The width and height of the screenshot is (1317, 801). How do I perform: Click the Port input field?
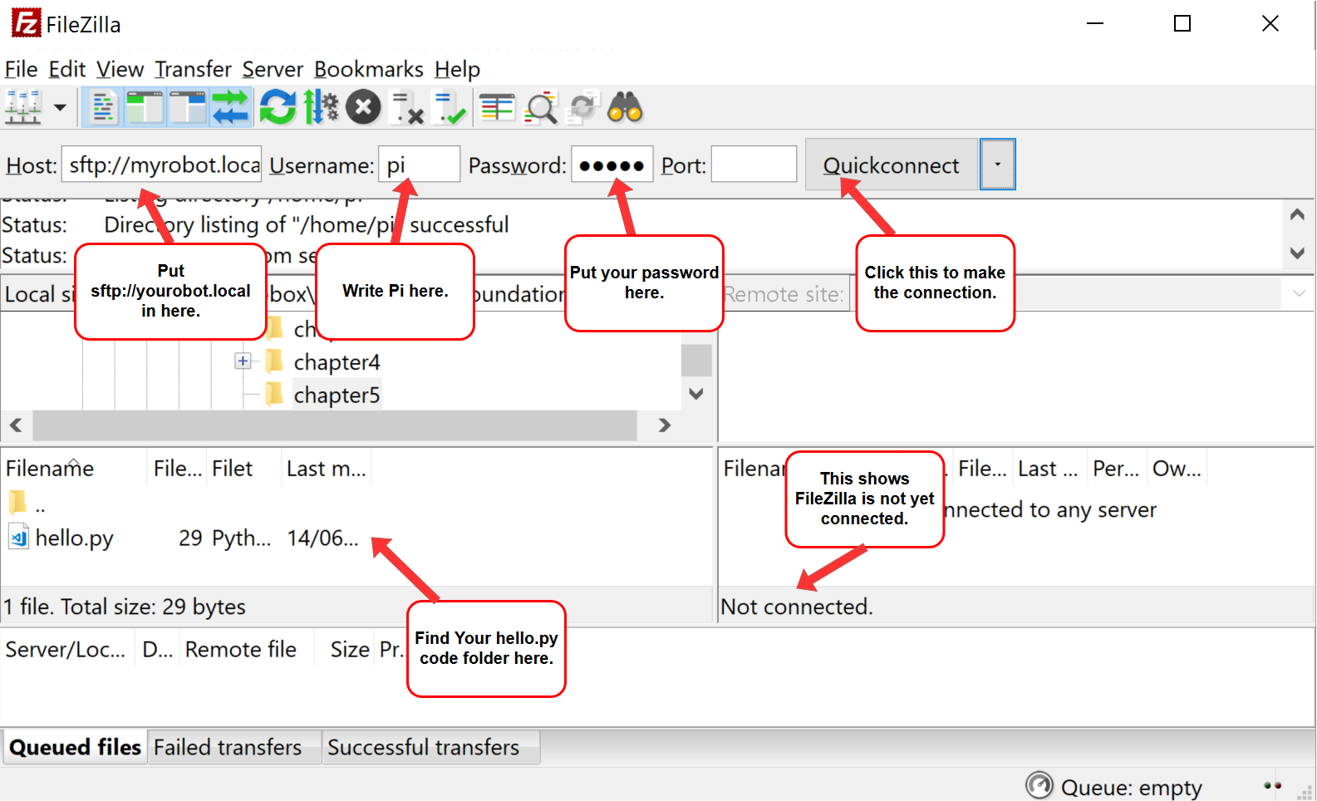754,165
